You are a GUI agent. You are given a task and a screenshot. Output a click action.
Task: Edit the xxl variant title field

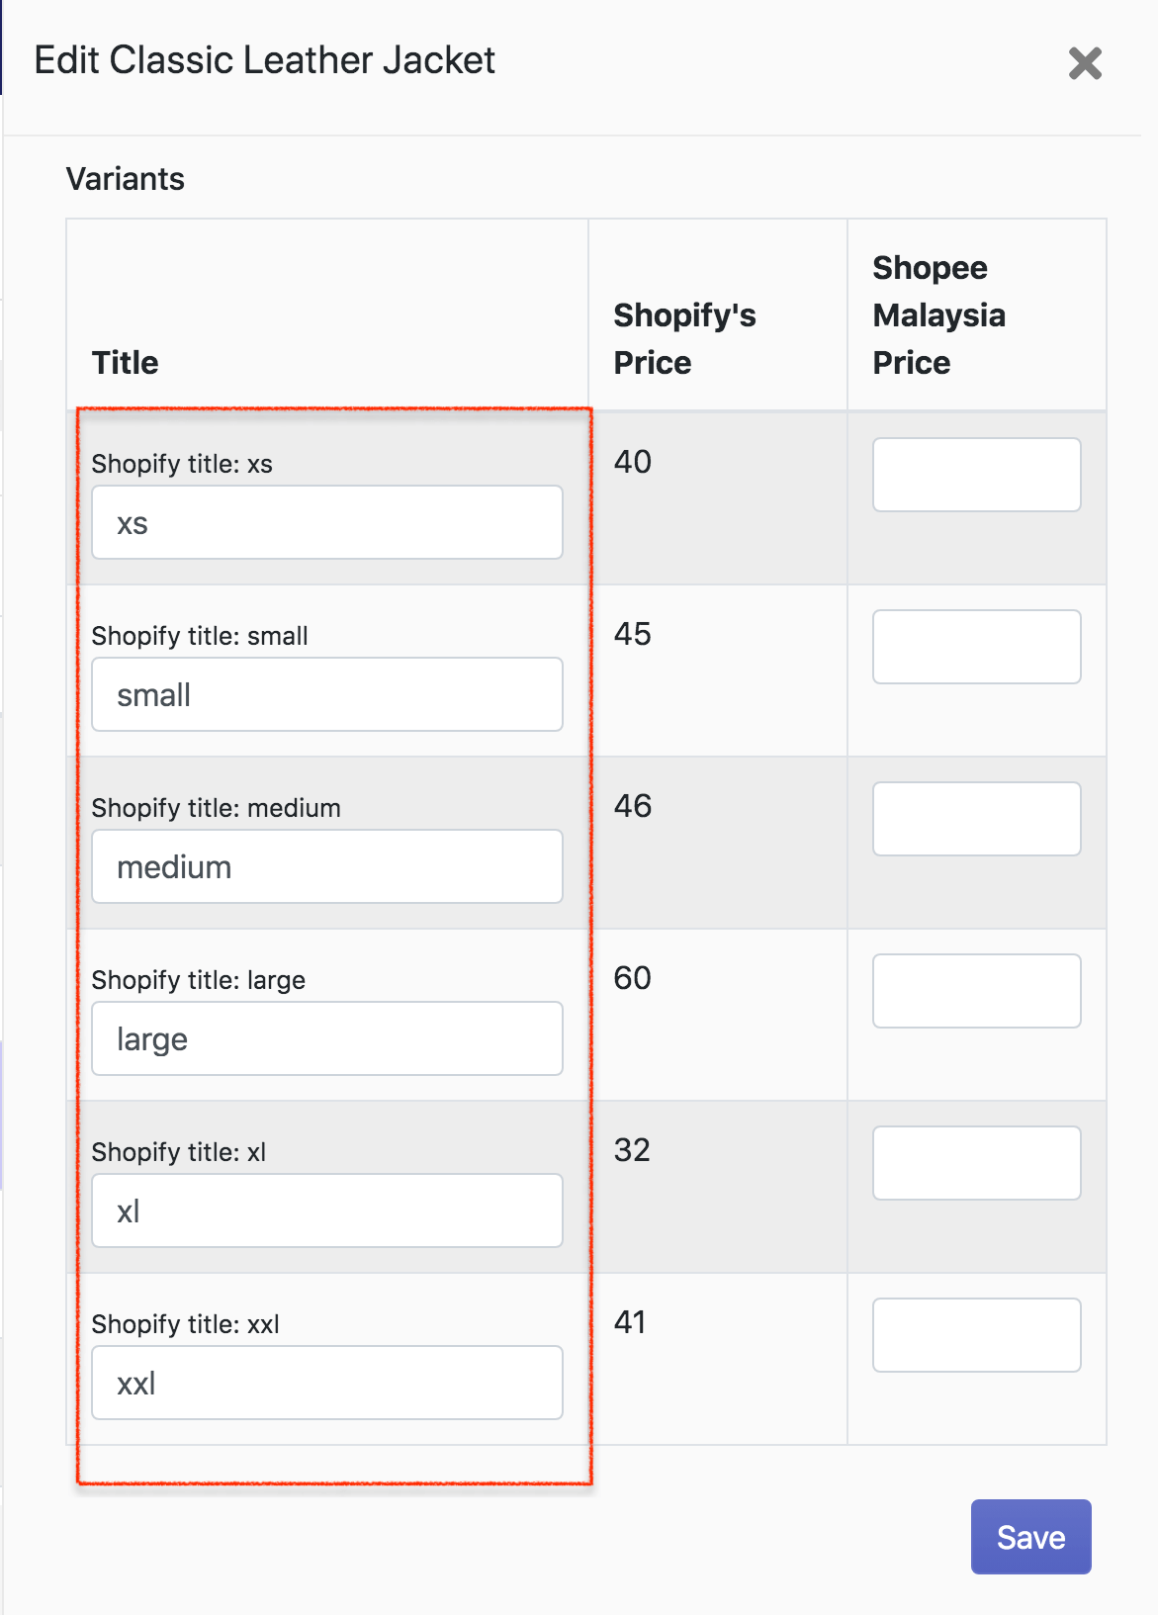click(326, 1383)
